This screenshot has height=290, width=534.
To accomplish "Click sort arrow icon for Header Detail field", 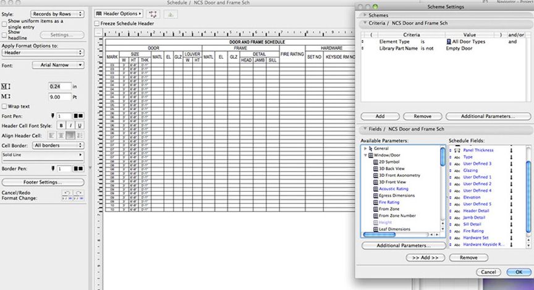I will pyautogui.click(x=511, y=211).
